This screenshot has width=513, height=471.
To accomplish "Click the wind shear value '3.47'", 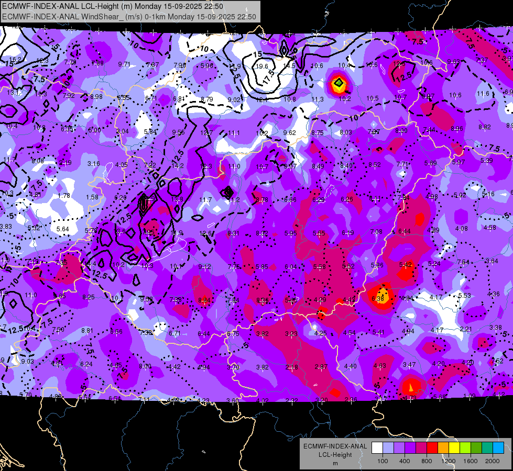I will tap(409, 364).
